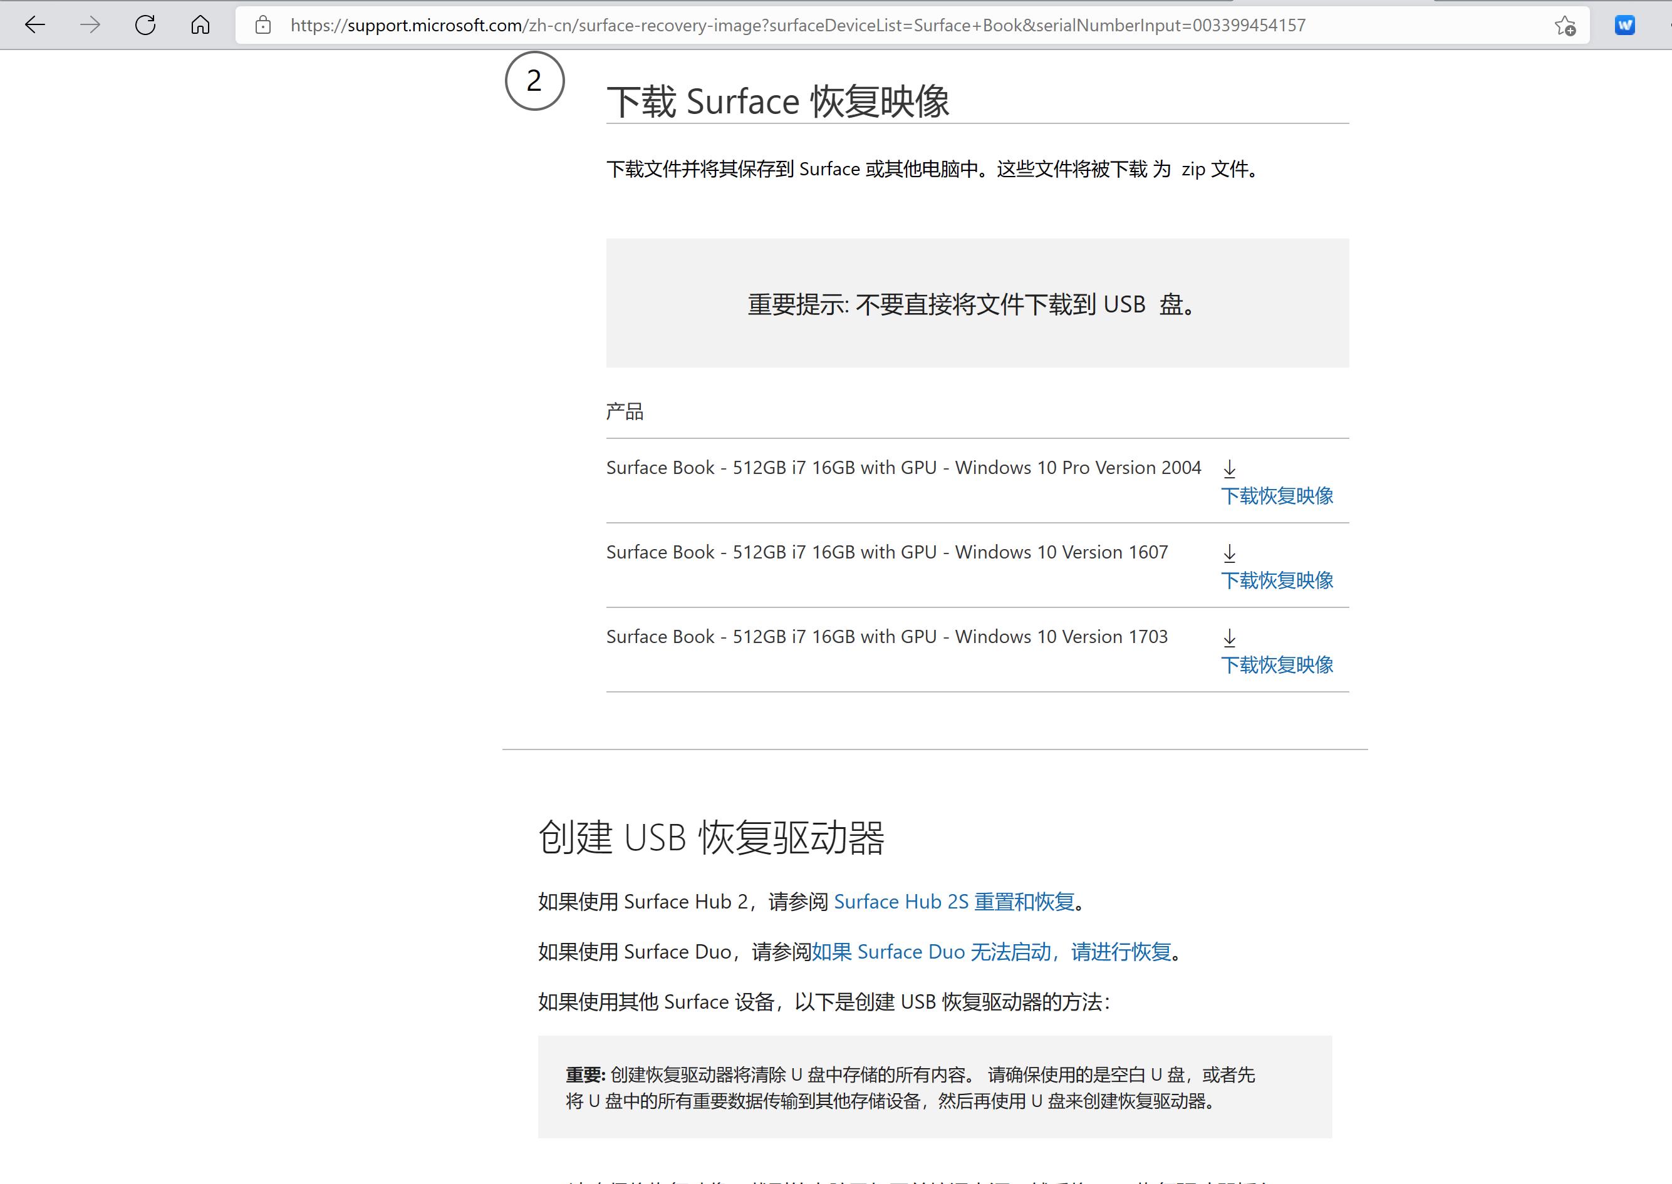The image size is (1672, 1184).
Task: Click the download arrow beside Windows 10 Pro Version 2004
Action: [1229, 470]
